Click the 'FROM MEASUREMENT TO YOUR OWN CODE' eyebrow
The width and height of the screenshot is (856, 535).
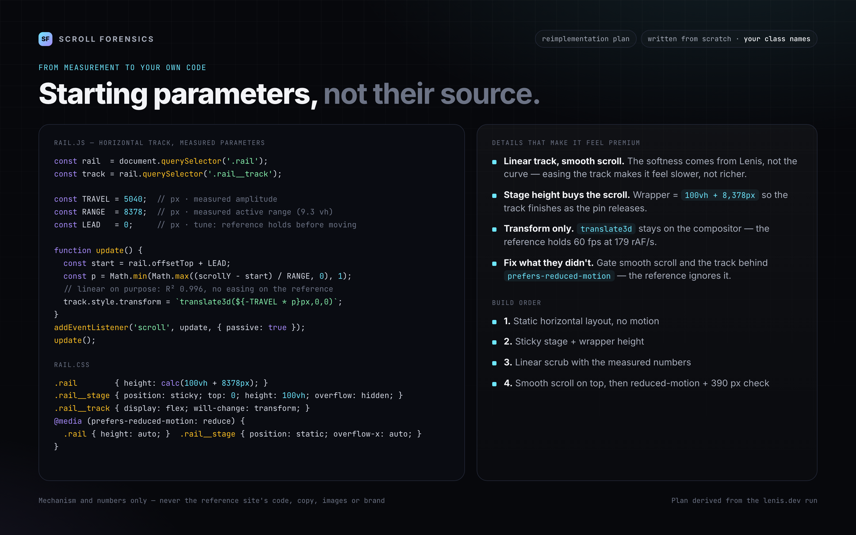point(123,68)
